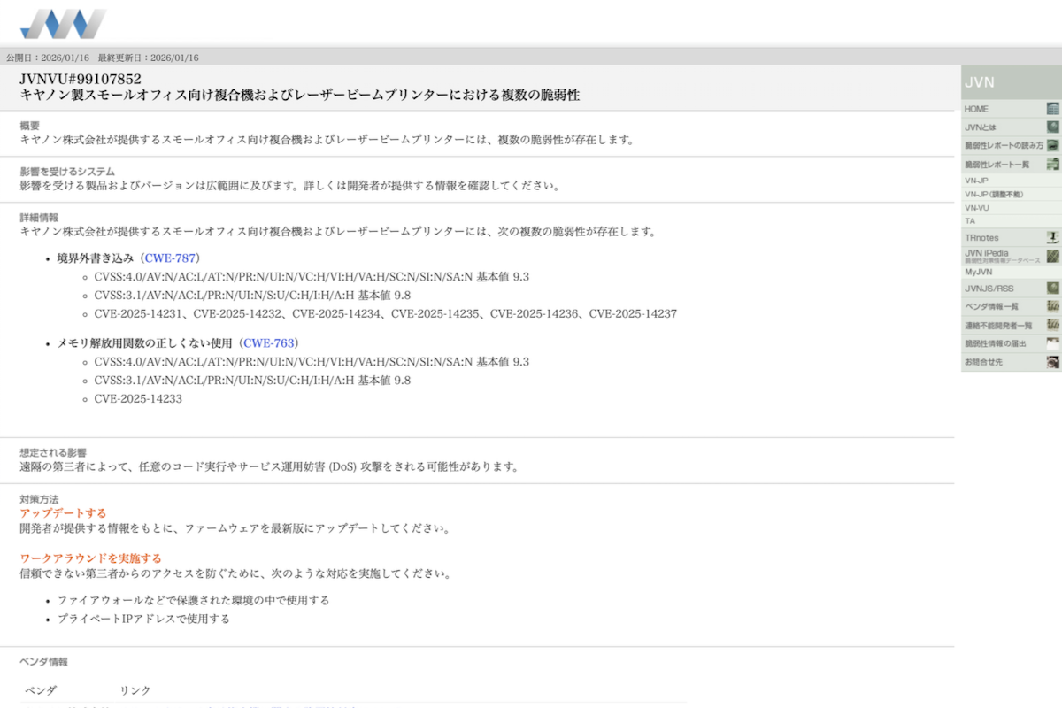Follow the CWE-763 link
This screenshot has width=1062, height=708.
pyautogui.click(x=269, y=343)
